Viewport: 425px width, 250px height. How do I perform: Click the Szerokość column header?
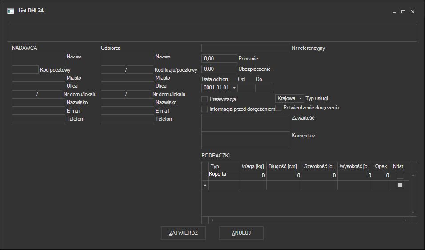click(x=320, y=166)
